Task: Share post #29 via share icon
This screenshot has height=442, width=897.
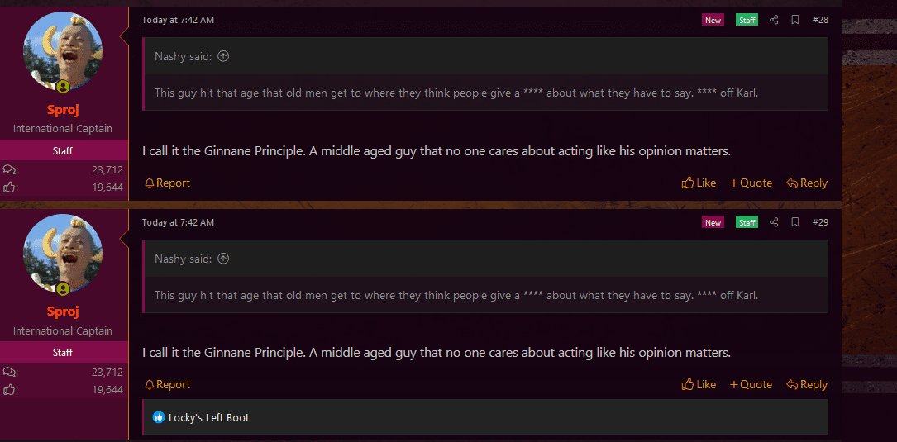Action: 774,222
